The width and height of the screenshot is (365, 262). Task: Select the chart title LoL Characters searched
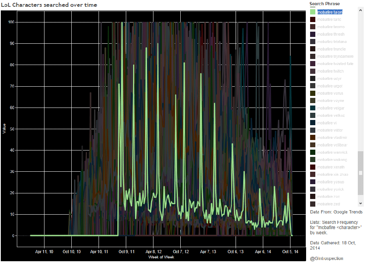tap(49, 5)
